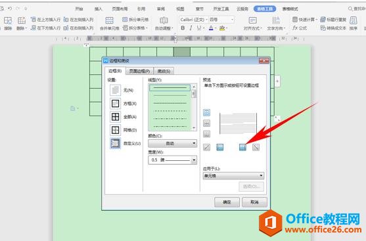Click the 选项(O) options button
366x241 pixels.
(x=252, y=186)
